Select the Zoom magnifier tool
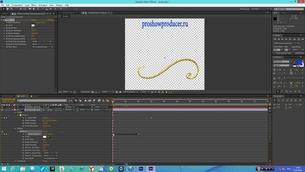The width and height of the screenshot is (305, 172). pos(11,9)
